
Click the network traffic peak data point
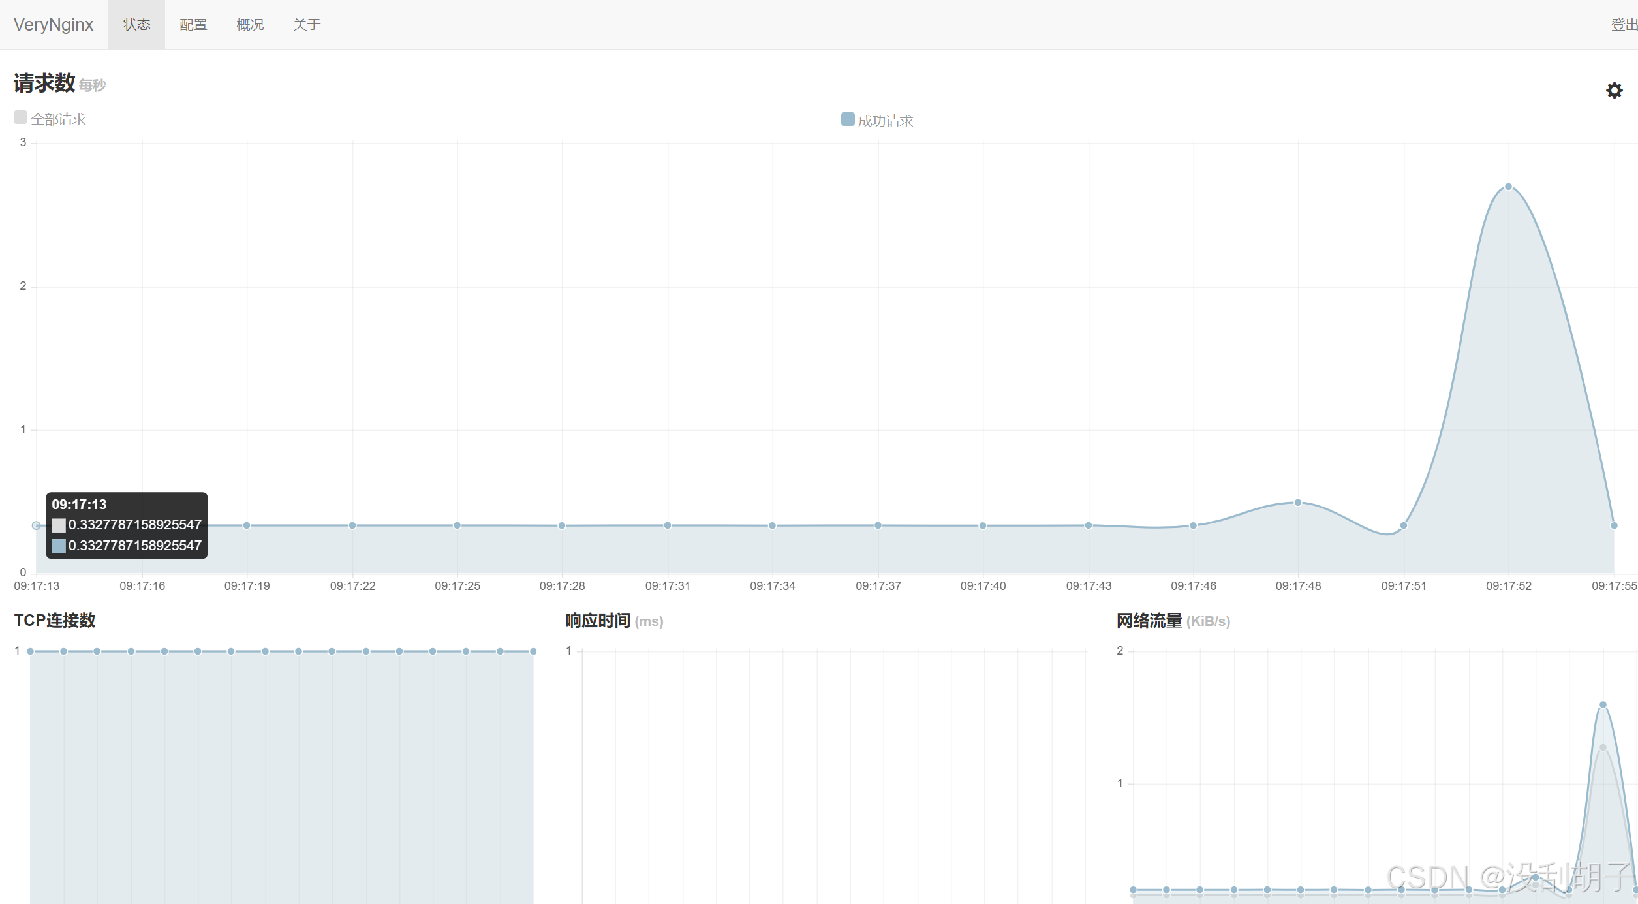[x=1603, y=705]
